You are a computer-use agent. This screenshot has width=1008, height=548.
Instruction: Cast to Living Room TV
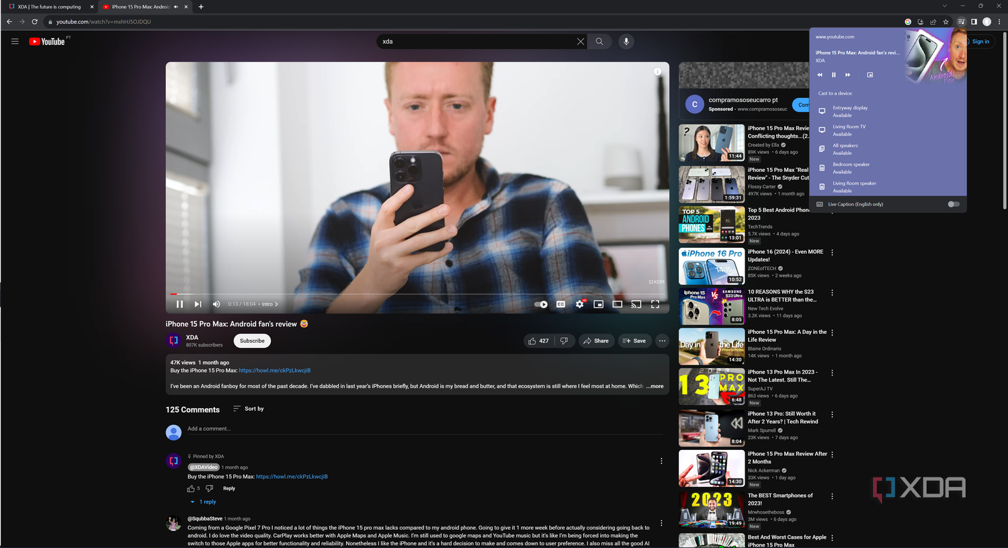[888, 130]
